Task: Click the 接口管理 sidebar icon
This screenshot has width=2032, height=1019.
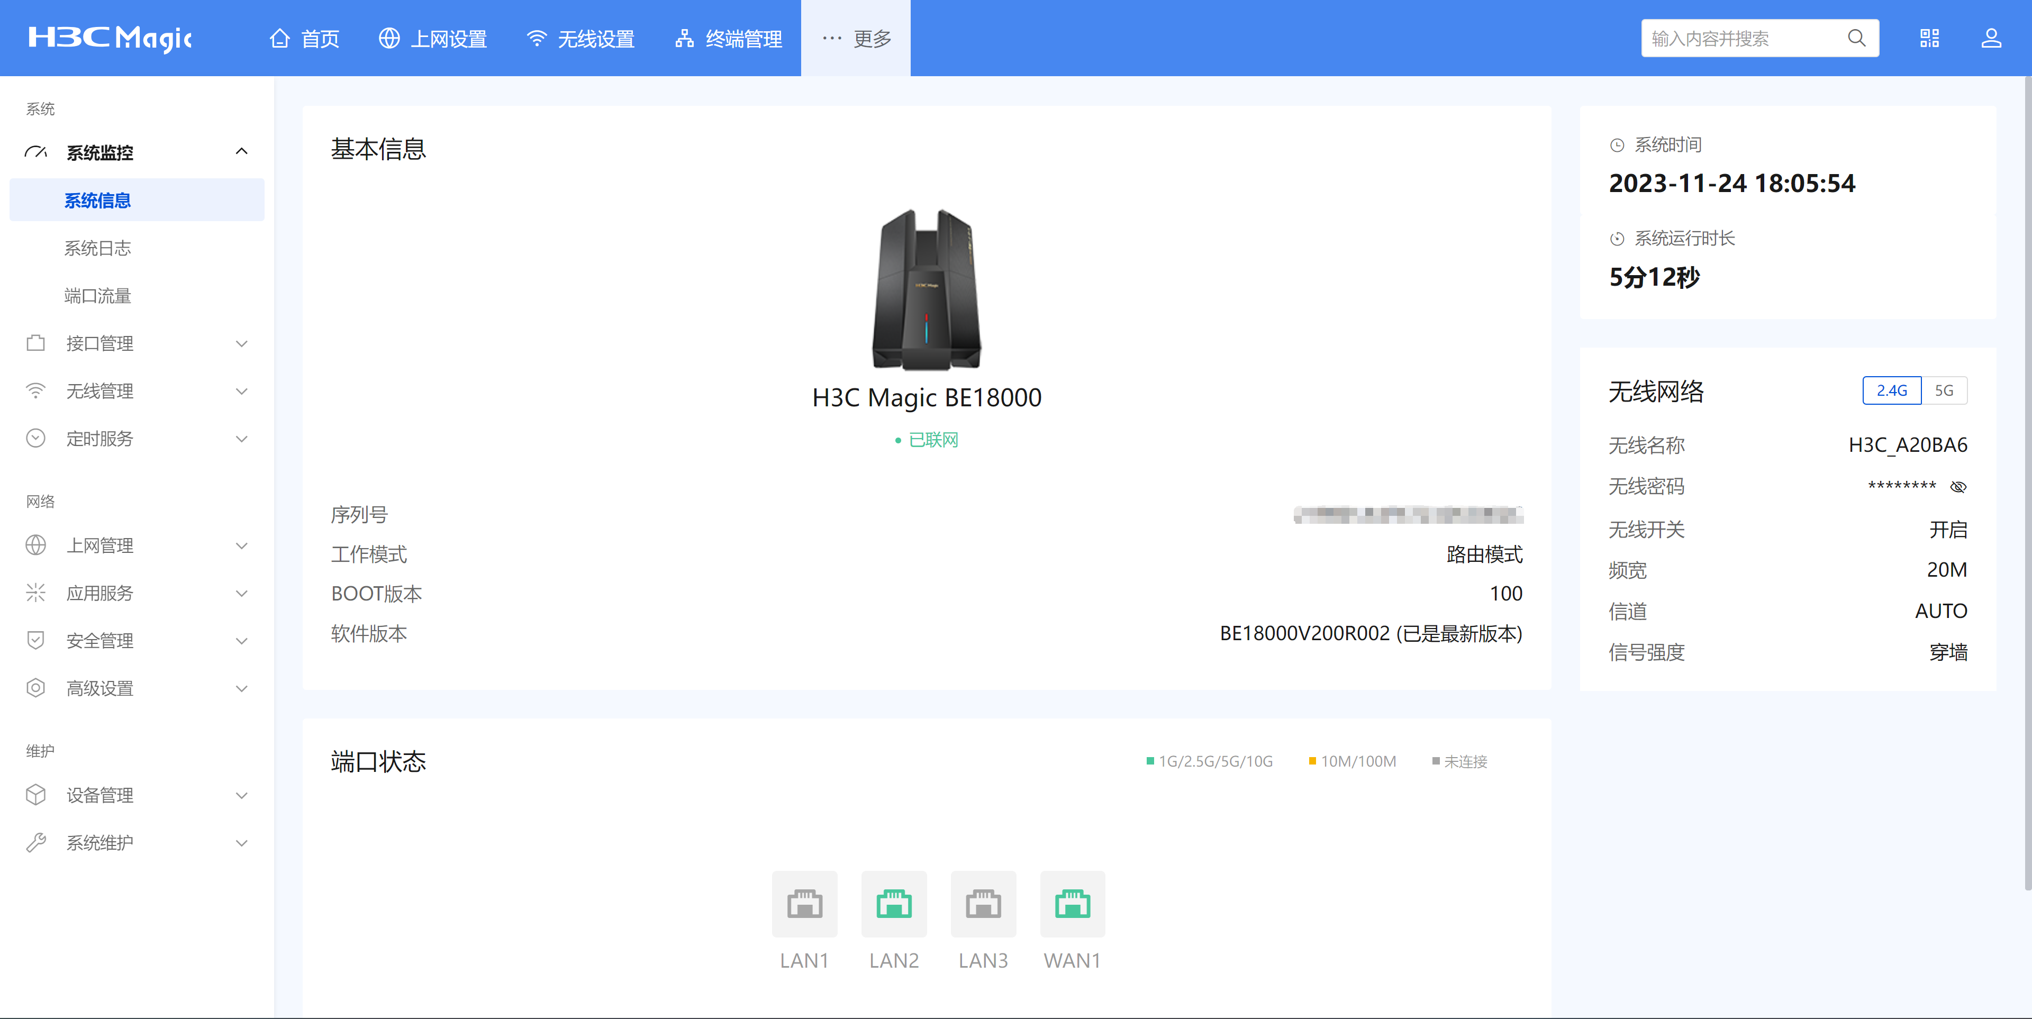Action: pos(35,343)
